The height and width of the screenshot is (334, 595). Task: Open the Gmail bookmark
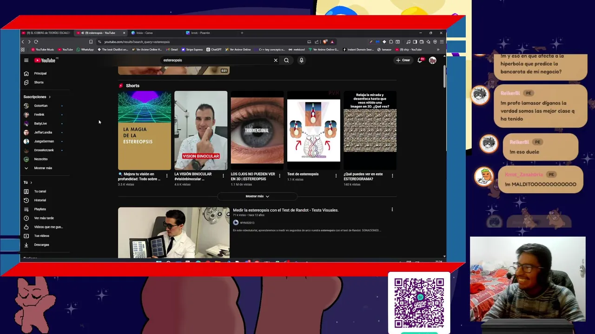(172, 50)
